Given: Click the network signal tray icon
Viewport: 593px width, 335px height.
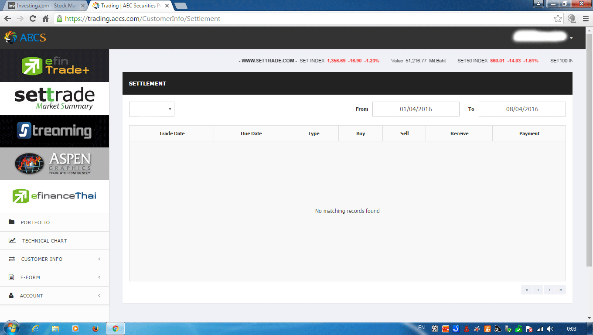Looking at the screenshot, I should tap(540, 329).
